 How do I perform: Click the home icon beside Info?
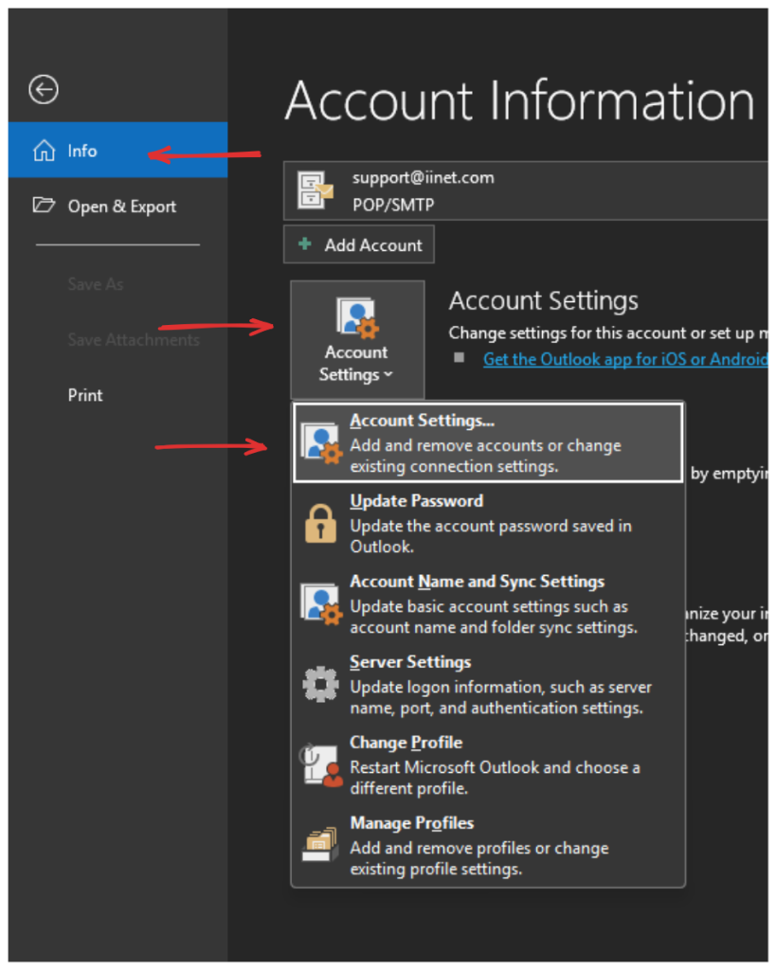tap(44, 151)
